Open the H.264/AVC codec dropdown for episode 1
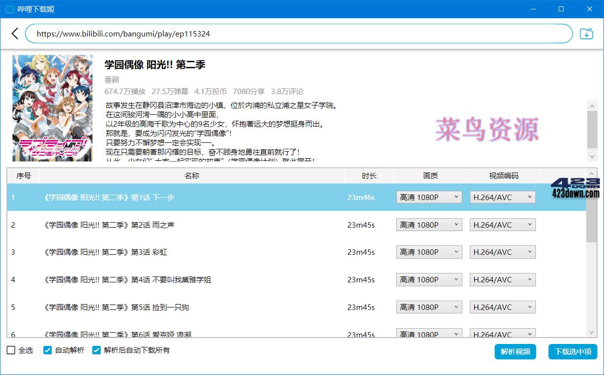604x375 pixels. 502,197
